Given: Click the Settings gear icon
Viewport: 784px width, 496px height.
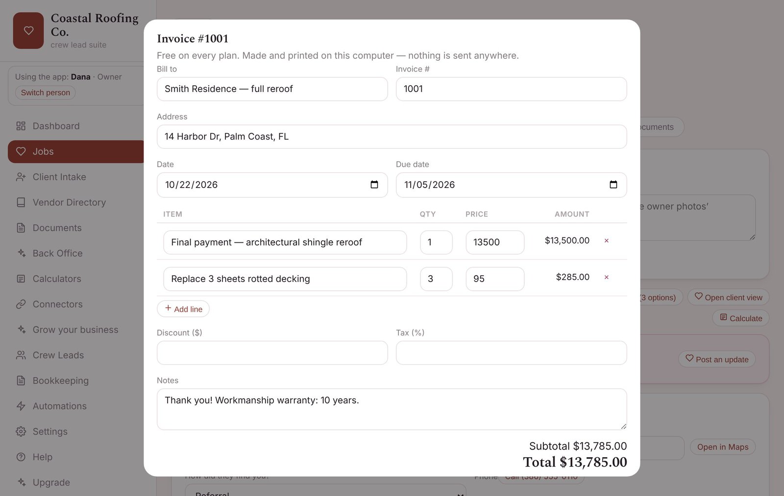Looking at the screenshot, I should click(x=21, y=431).
